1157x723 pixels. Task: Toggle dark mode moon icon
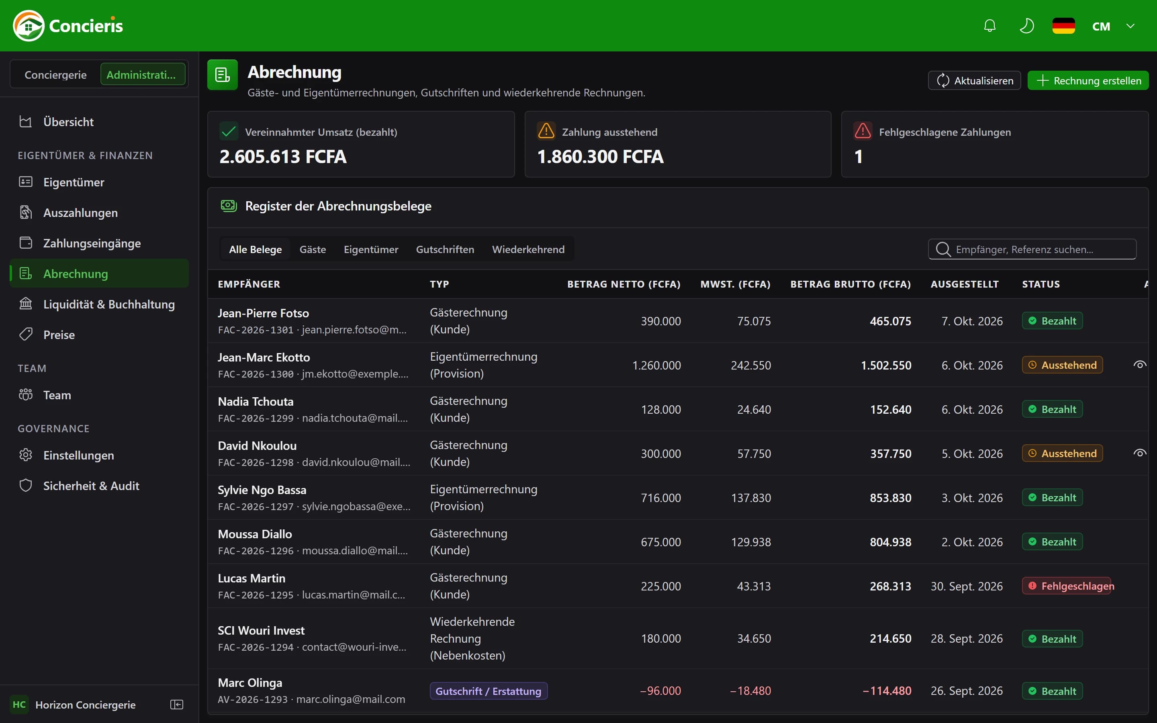point(1026,26)
